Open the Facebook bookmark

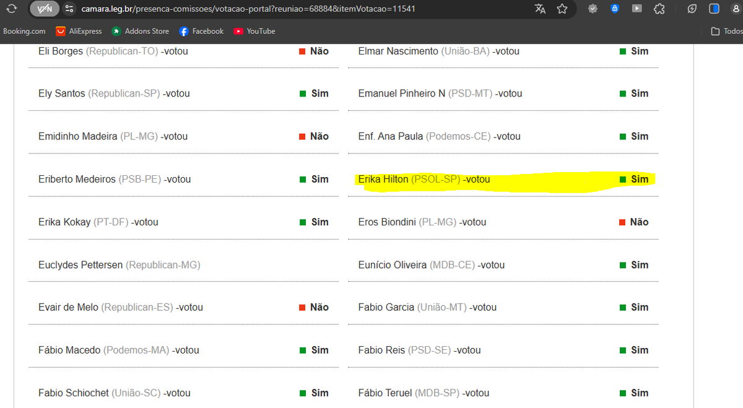[201, 31]
